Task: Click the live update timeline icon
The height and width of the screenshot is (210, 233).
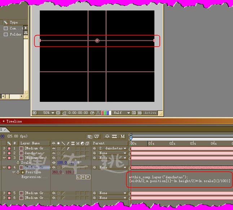Action: [x=89, y=137]
